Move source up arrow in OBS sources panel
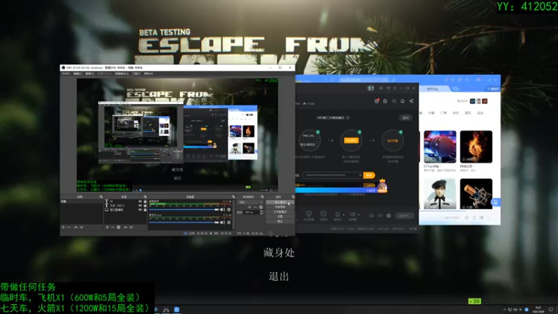The image size is (558, 314). coord(126,227)
